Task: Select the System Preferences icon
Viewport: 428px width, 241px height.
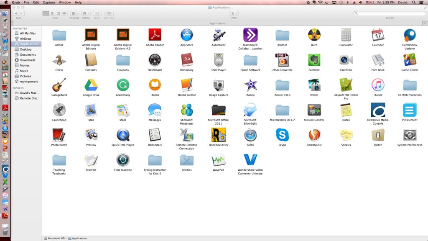Action: 410,135
